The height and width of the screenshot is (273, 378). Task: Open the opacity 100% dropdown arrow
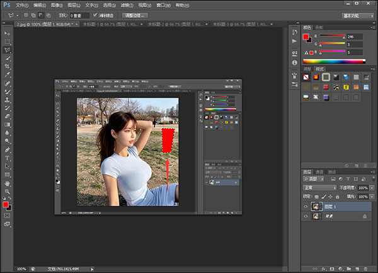pyautogui.click(x=372, y=188)
